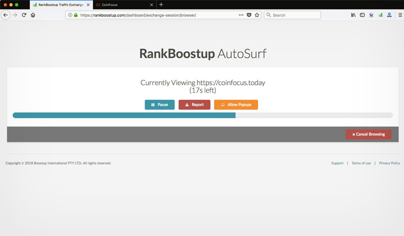Image resolution: width=404 pixels, height=236 pixels.
Task: Switch to the CoinFocus tab
Action: (x=125, y=4)
